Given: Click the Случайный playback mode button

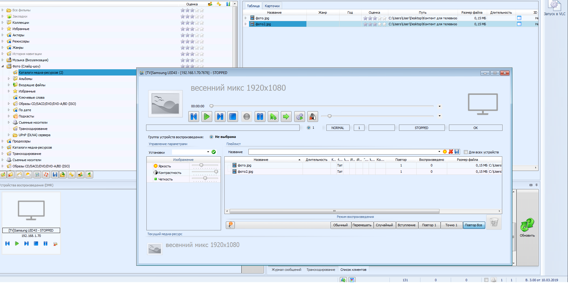Looking at the screenshot, I should pyautogui.click(x=384, y=225).
